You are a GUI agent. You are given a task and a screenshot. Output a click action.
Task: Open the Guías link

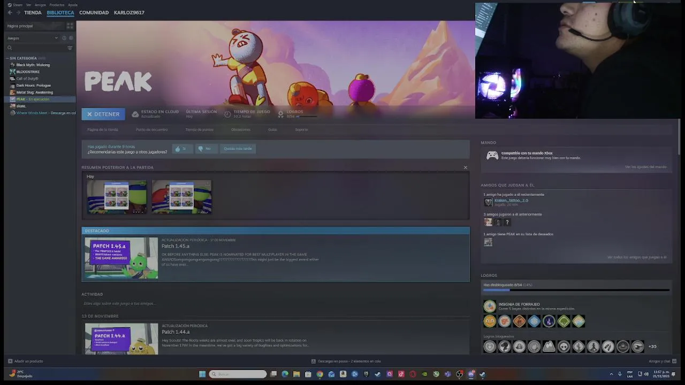pos(272,129)
